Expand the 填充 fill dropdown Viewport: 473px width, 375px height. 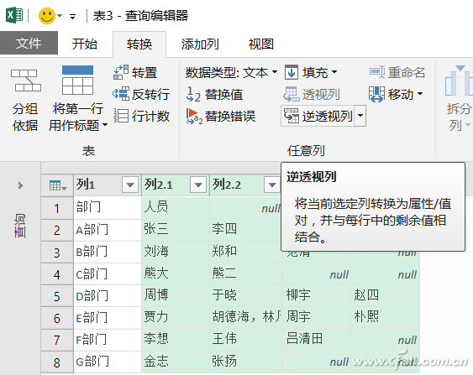pos(311,73)
